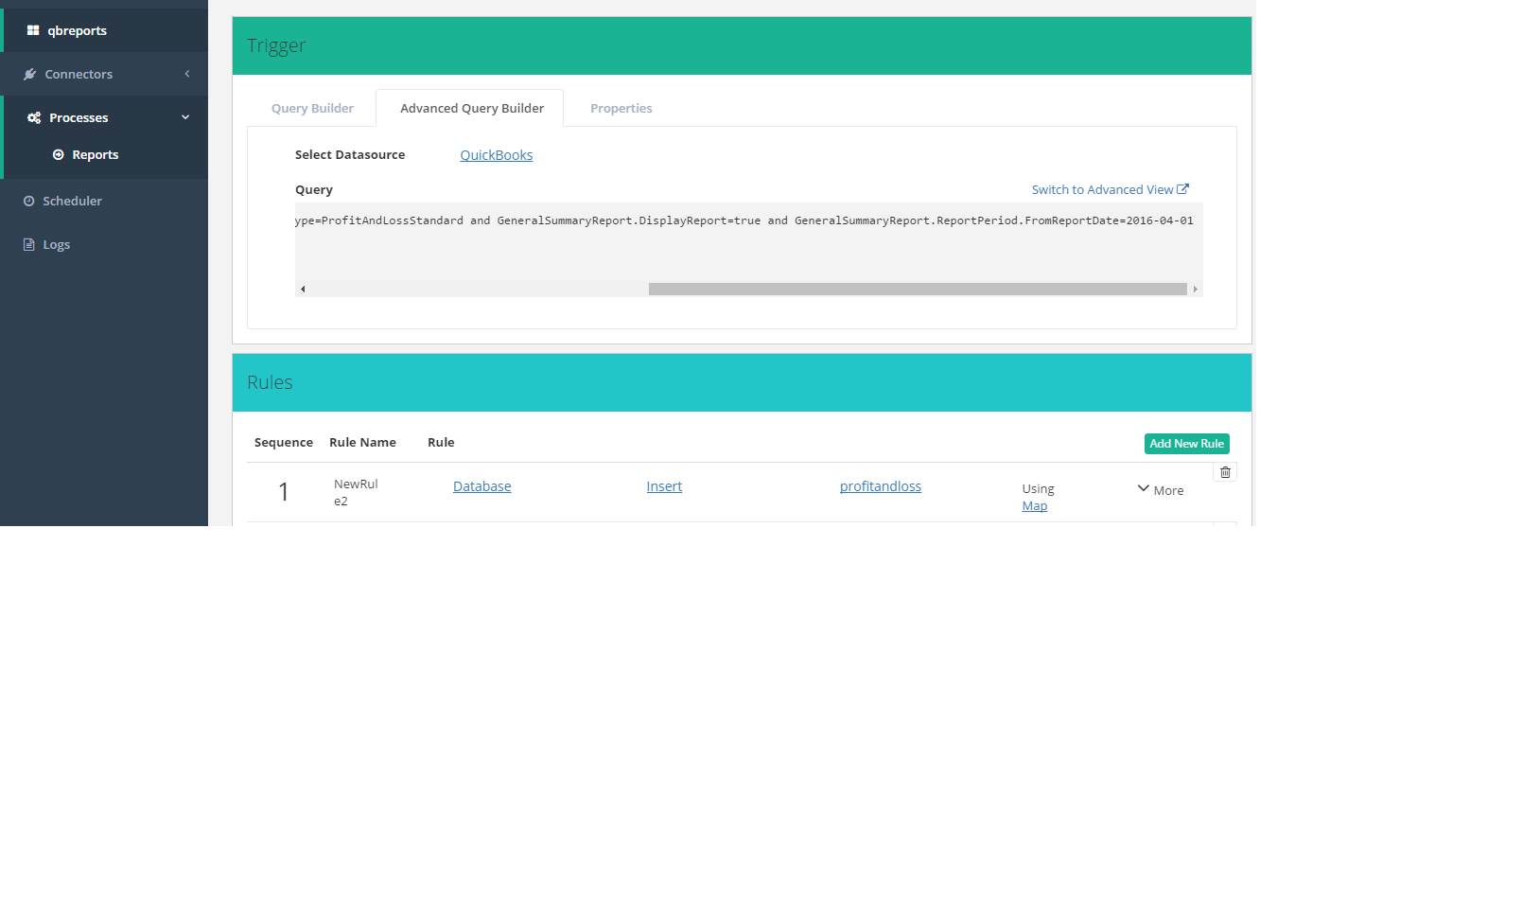Click the qbreports grid icon
The width and height of the screenshot is (1540, 916).
(33, 30)
